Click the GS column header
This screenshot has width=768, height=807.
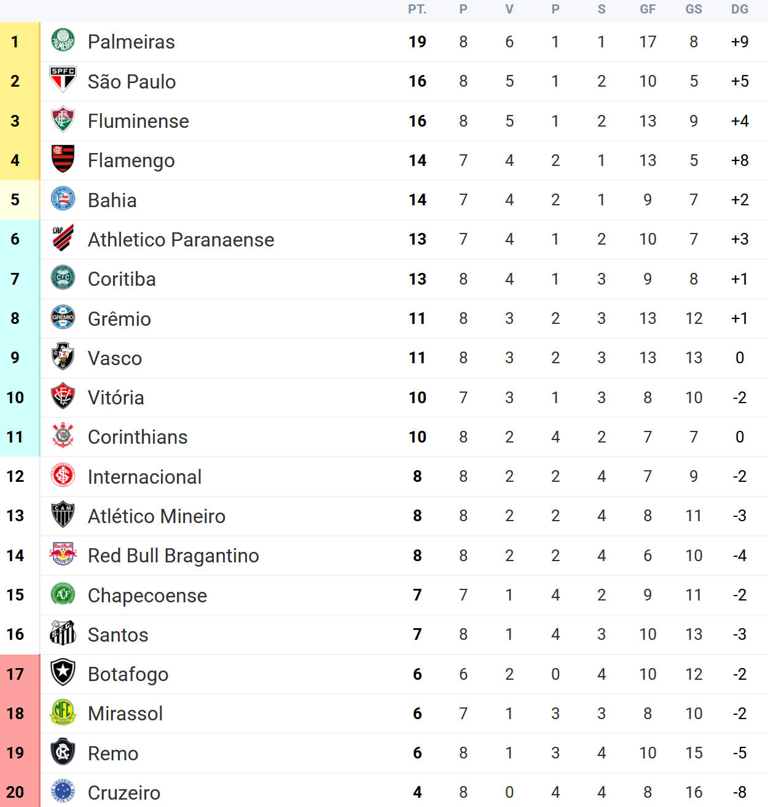(694, 9)
